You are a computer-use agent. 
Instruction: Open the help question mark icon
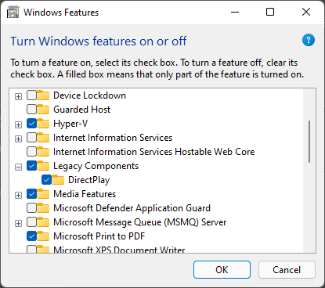[x=309, y=40]
